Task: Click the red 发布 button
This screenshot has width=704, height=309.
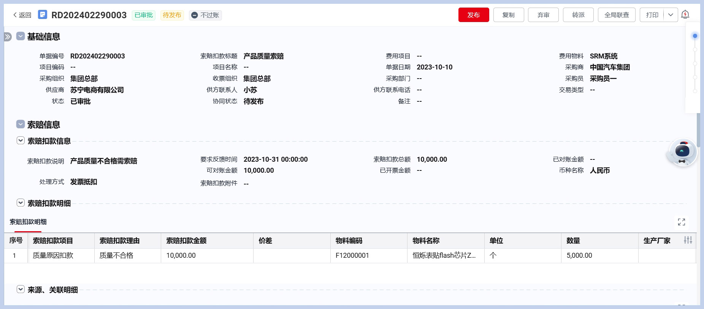Action: click(473, 15)
